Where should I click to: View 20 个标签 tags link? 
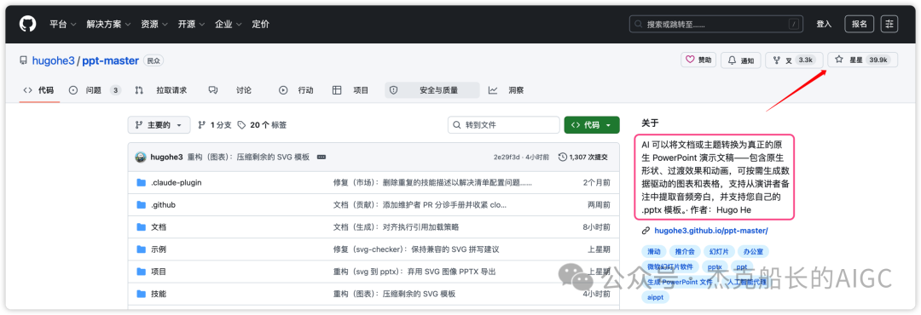(263, 125)
